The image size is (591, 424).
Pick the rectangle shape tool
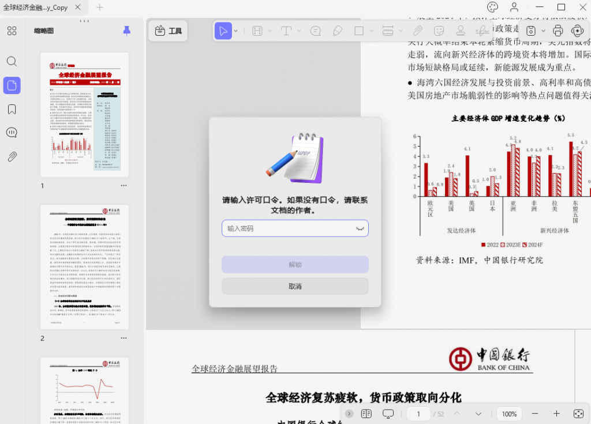[359, 31]
